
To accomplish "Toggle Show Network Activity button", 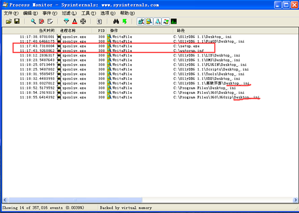I will [158, 22].
